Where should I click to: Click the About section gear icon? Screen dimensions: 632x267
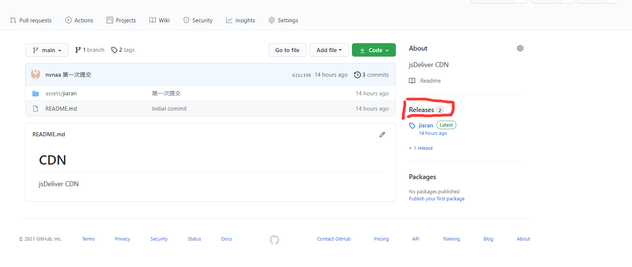(x=520, y=48)
